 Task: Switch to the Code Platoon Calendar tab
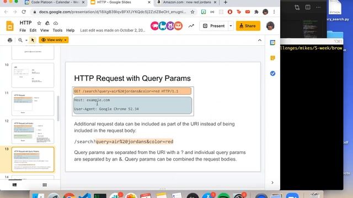tap(55, 2)
